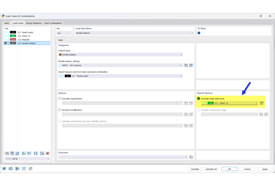Click edit imperfection case icon

(x=191, y=103)
